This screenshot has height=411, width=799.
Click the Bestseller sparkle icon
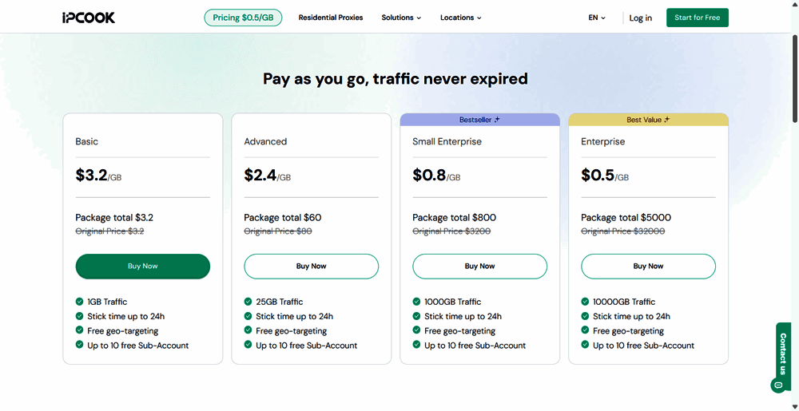pyautogui.click(x=497, y=120)
